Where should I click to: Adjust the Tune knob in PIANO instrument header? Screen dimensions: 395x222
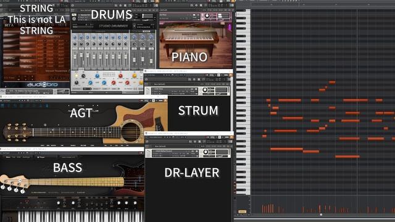tap(207, 16)
